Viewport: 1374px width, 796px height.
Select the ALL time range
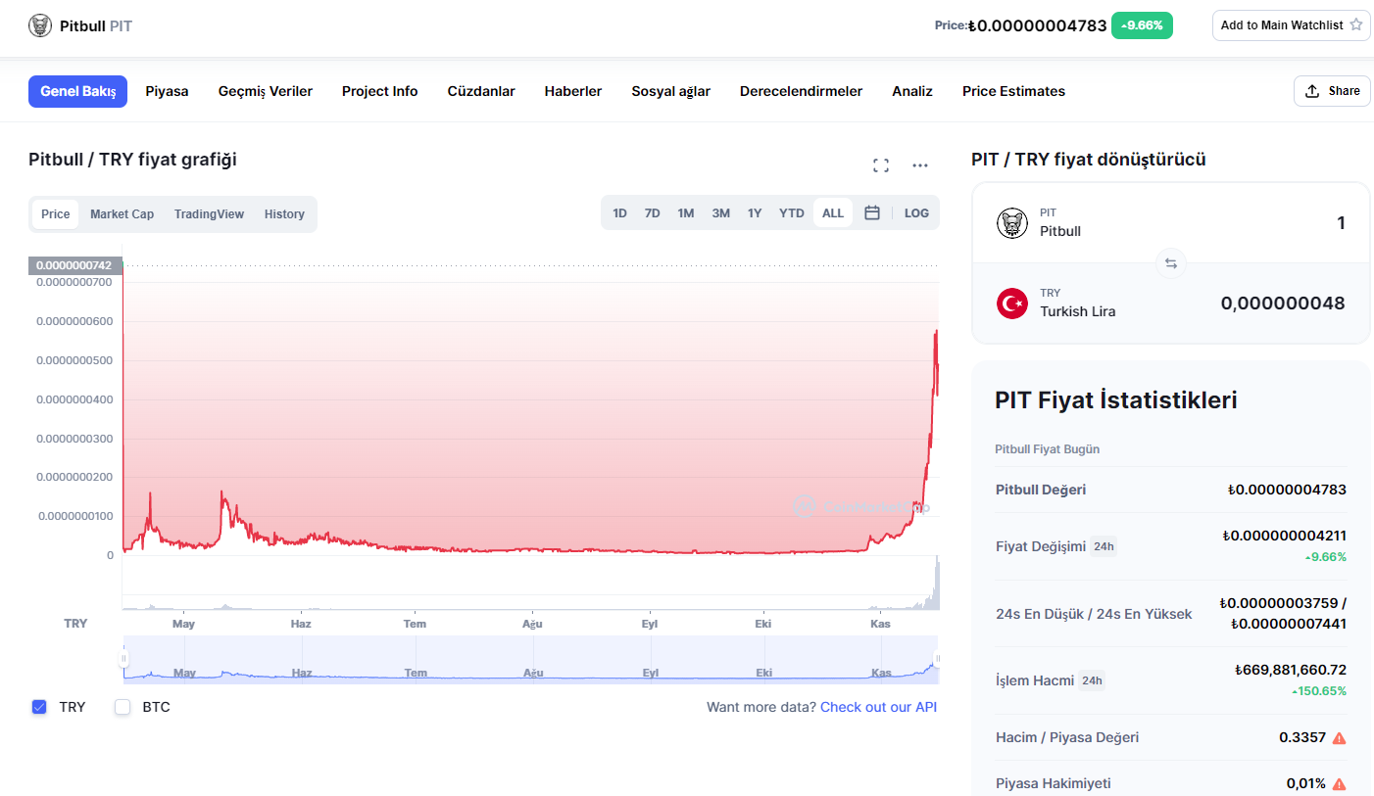833,213
